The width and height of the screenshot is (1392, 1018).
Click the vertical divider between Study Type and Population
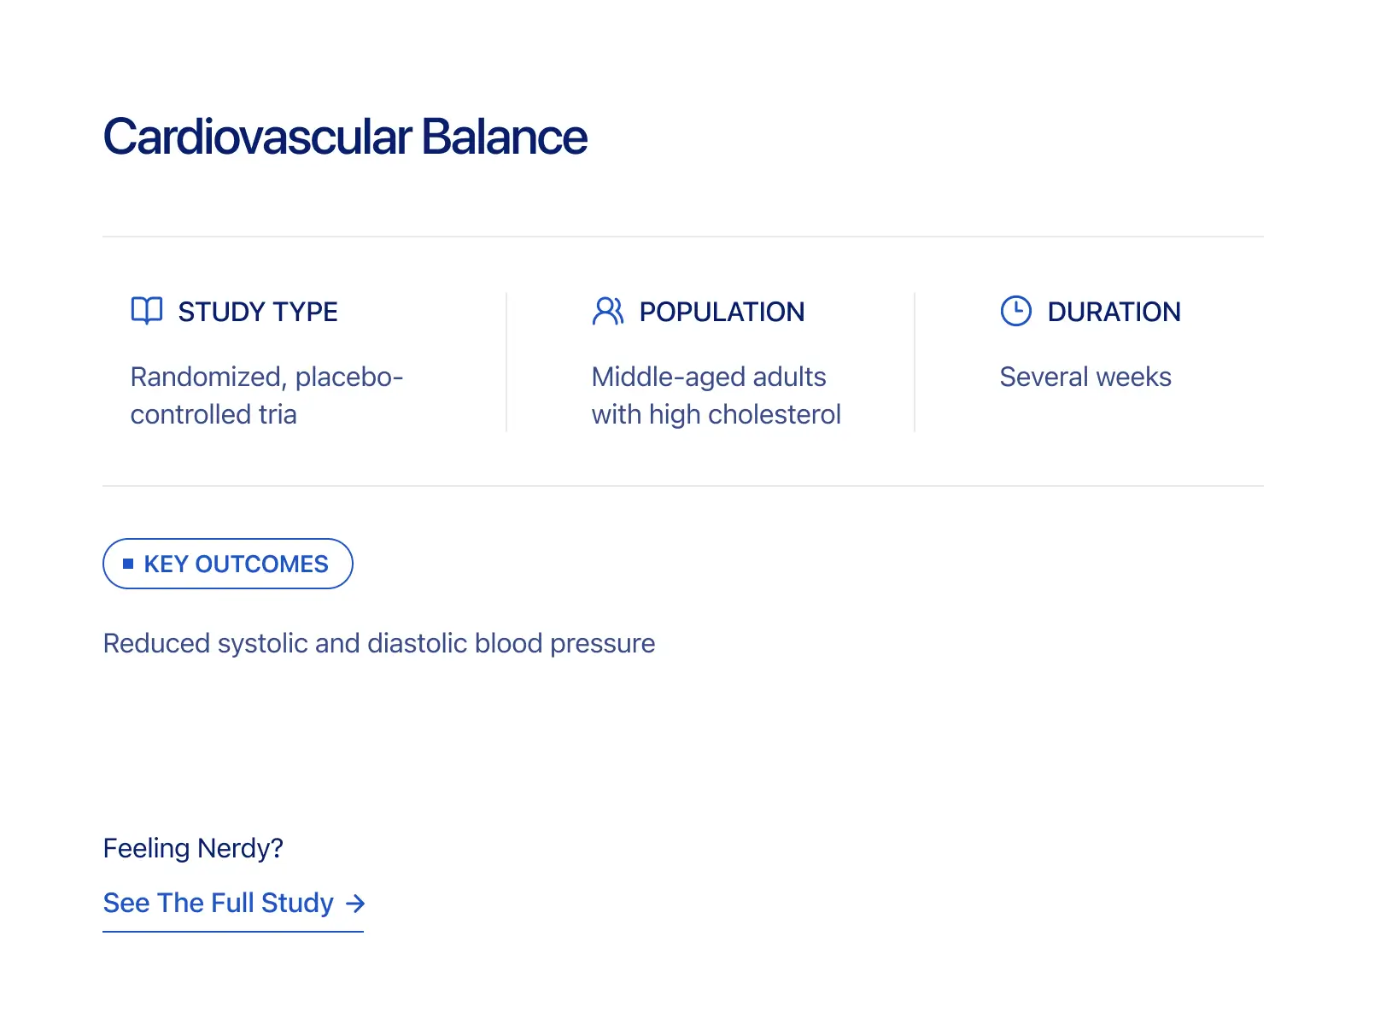506,362
